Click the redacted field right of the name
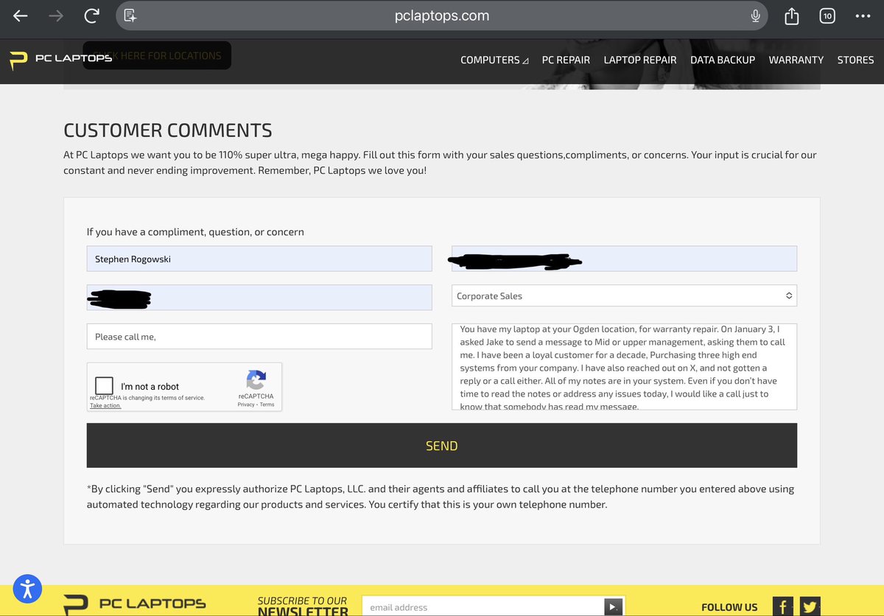The image size is (884, 616). pos(624,259)
